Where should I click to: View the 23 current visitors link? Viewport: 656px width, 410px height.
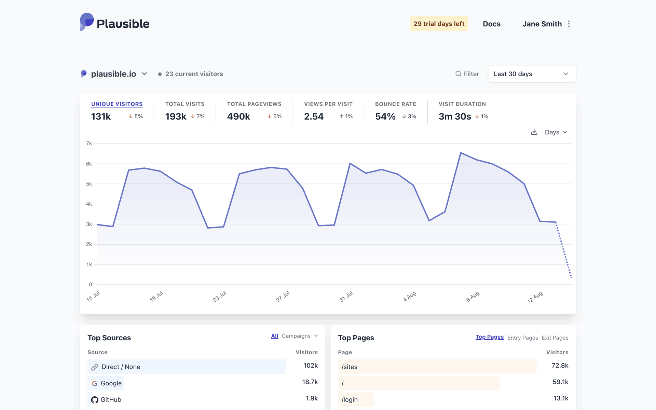click(190, 74)
